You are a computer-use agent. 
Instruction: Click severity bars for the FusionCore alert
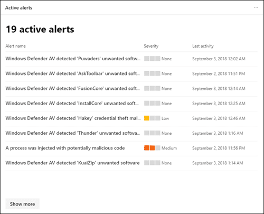pyautogui.click(x=152, y=88)
